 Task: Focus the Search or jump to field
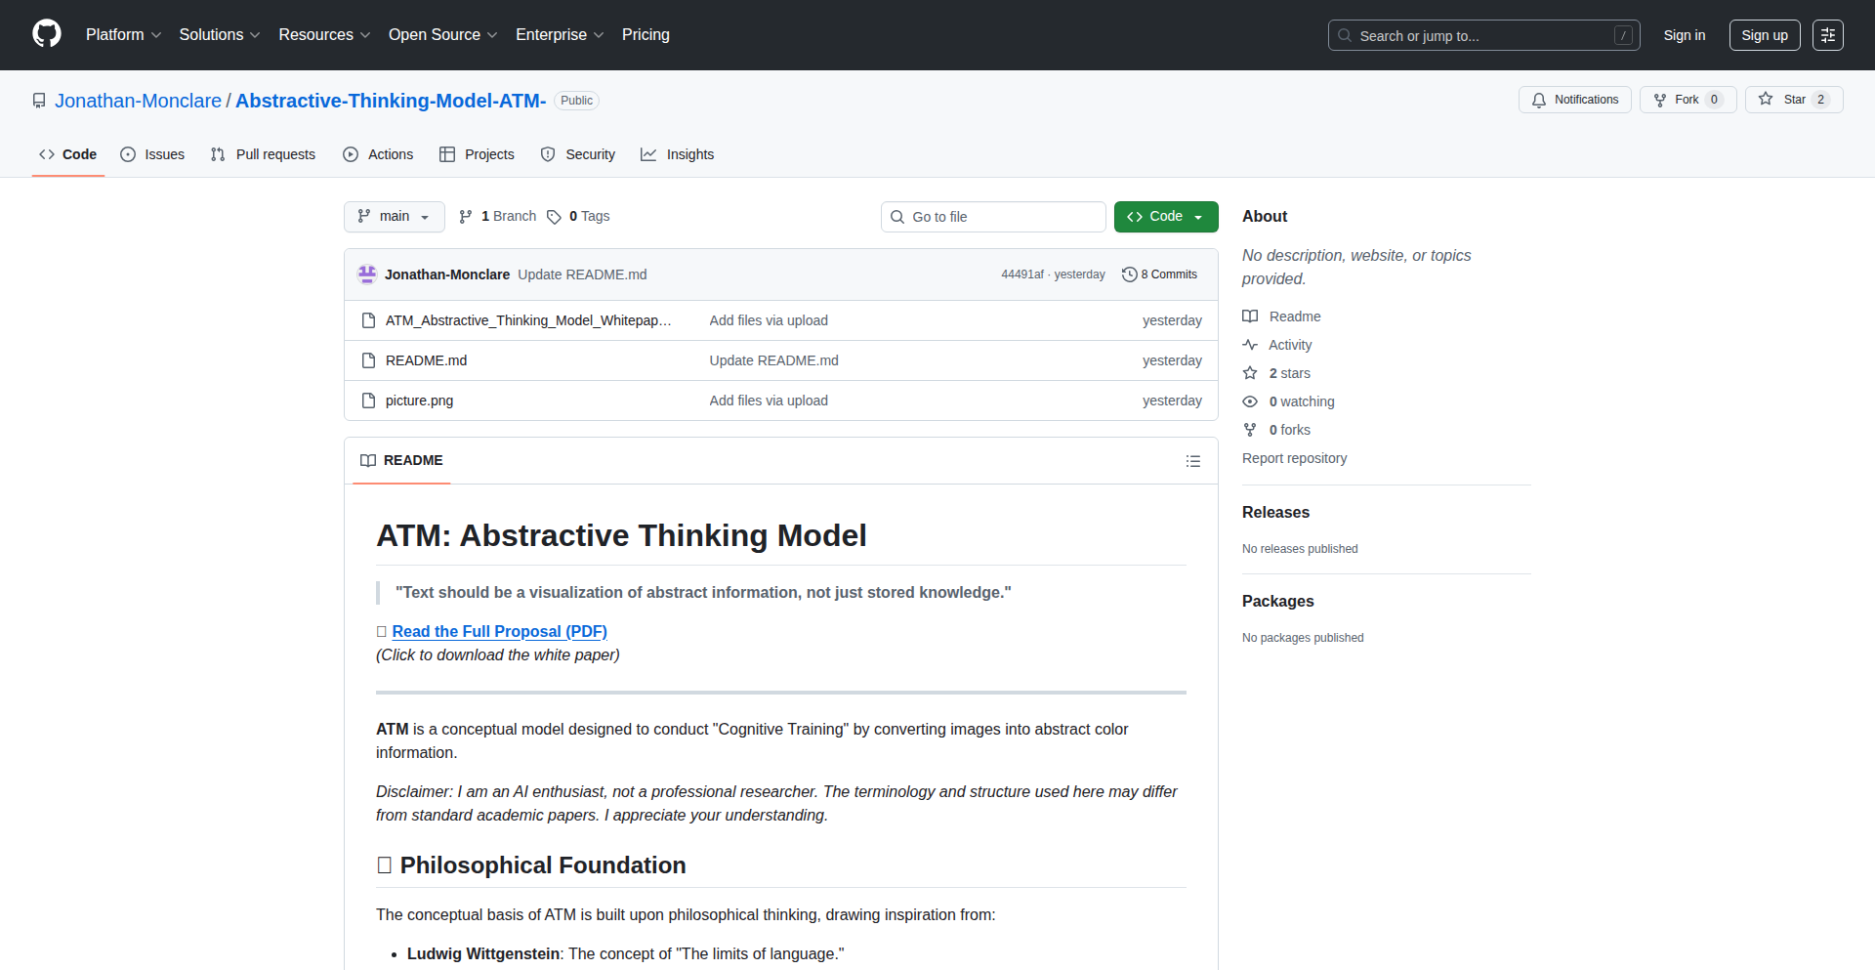(x=1483, y=35)
